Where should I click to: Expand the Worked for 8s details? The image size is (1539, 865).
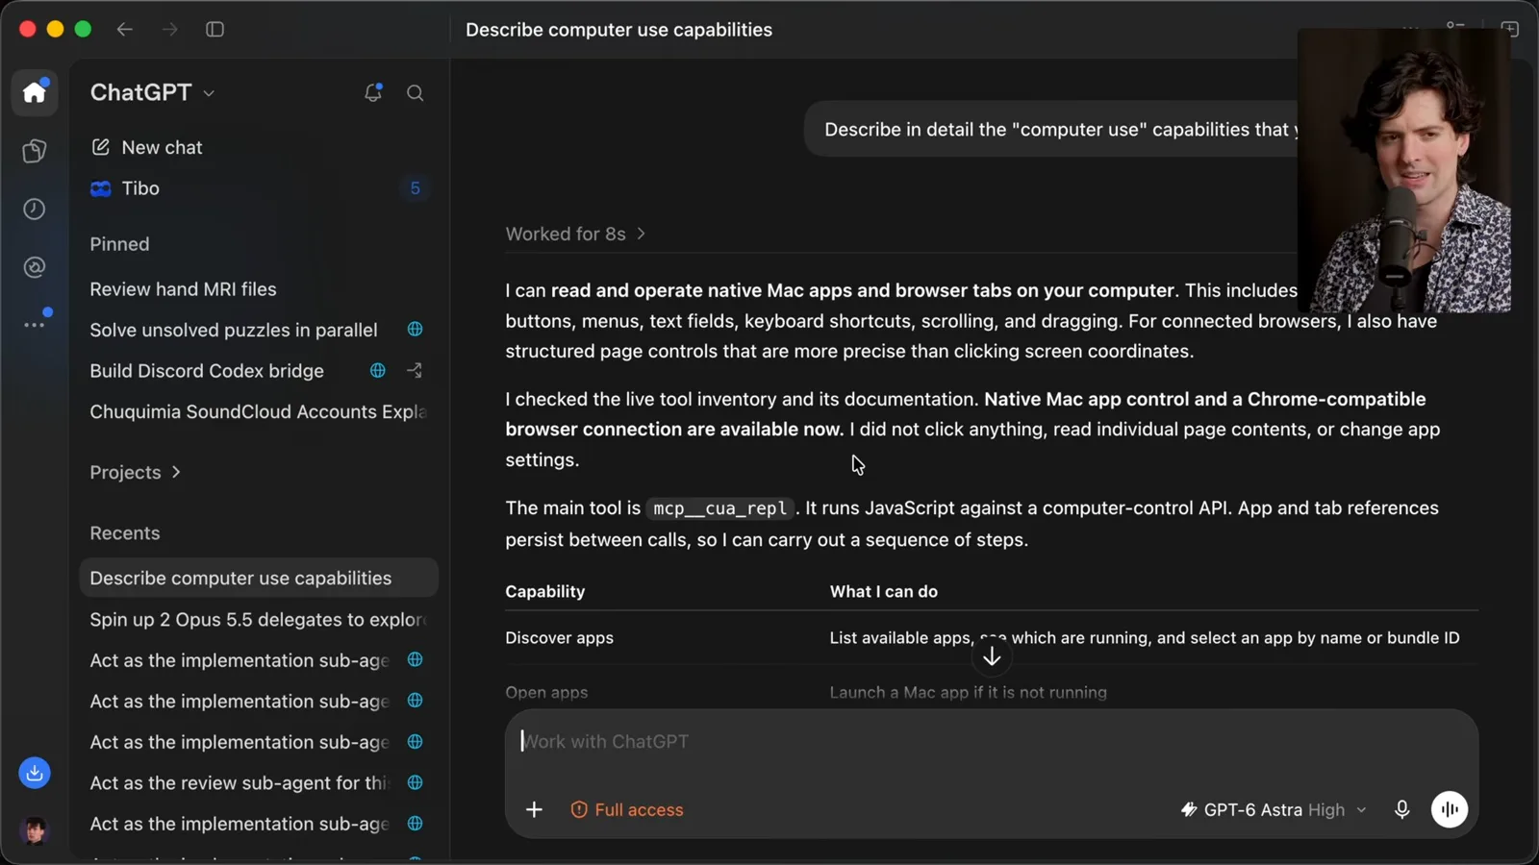[575, 234]
